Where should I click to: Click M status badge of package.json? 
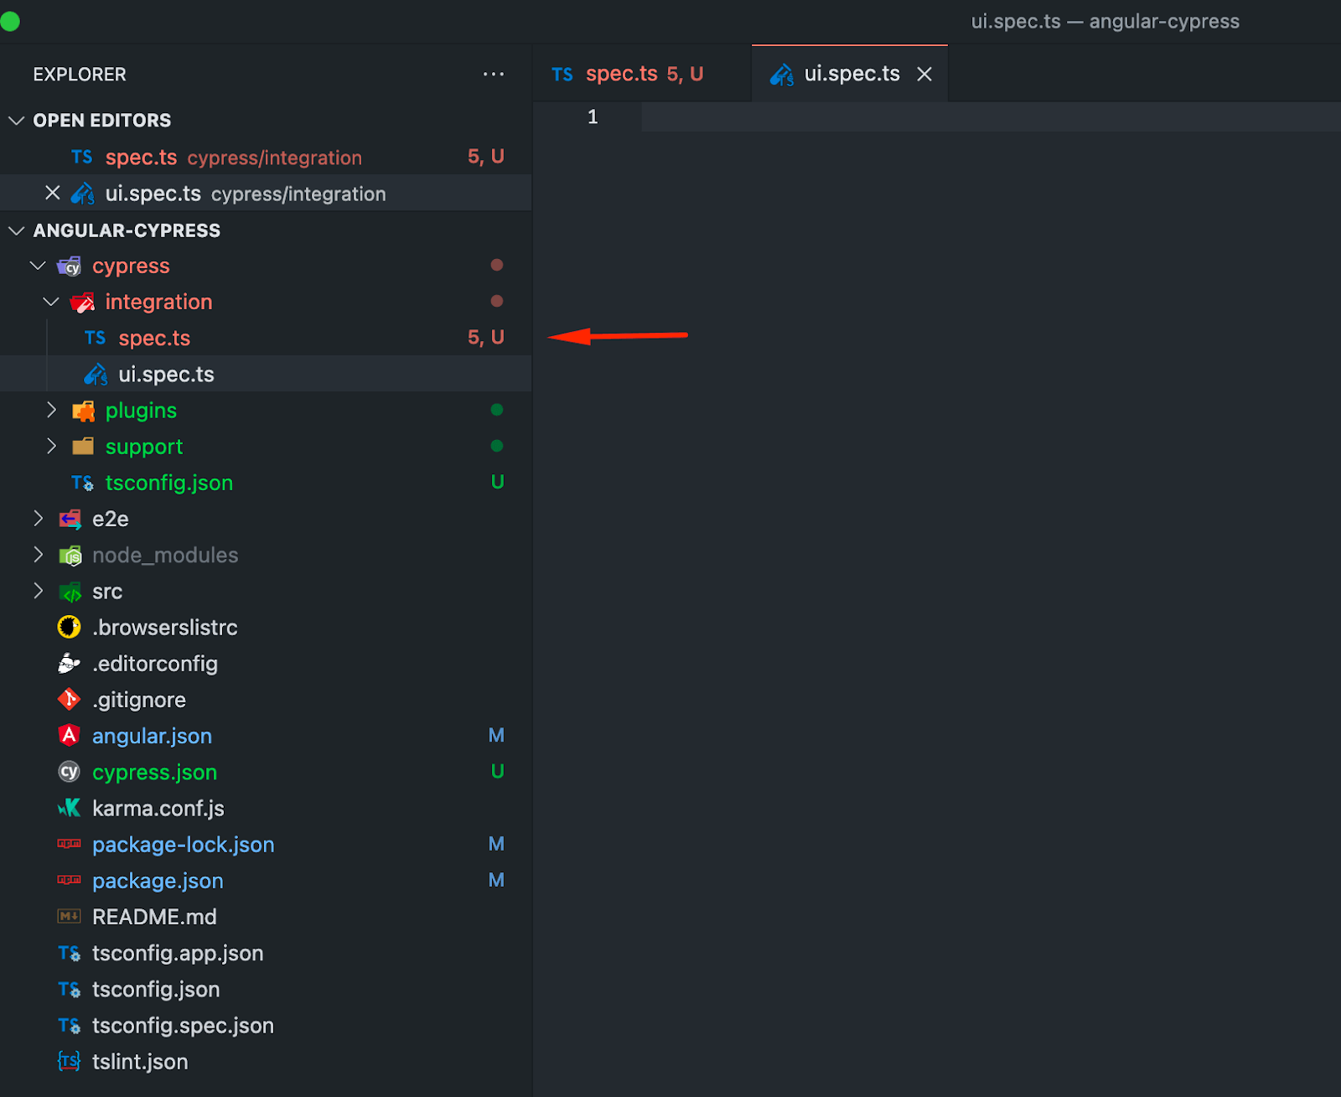point(496,880)
